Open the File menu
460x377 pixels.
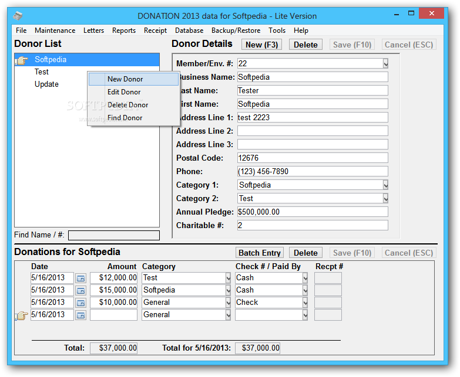coord(21,30)
